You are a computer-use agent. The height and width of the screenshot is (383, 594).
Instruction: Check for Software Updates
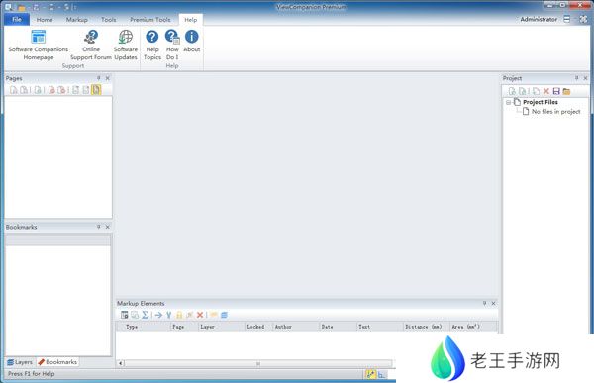click(126, 46)
